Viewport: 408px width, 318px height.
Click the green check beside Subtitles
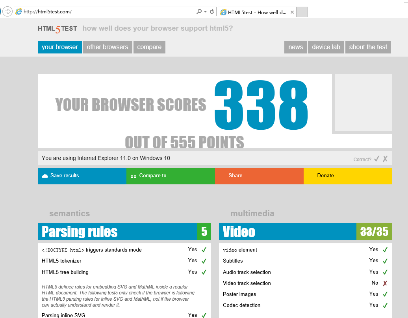[385, 261]
